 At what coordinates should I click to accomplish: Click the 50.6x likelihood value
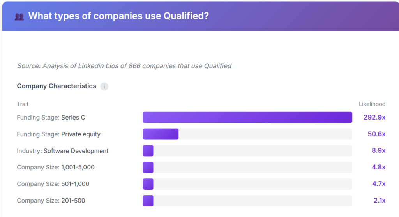click(x=376, y=134)
